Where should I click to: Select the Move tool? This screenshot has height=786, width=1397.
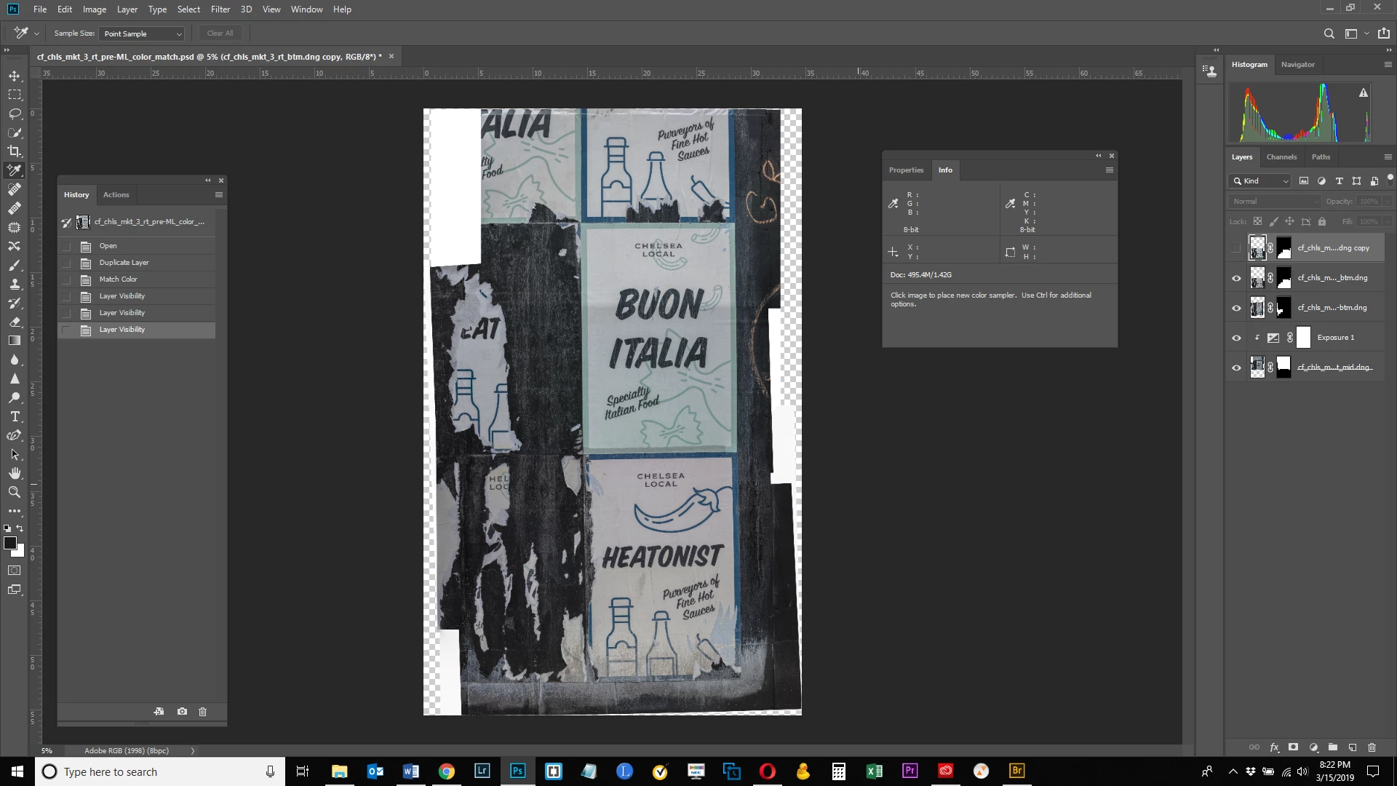click(x=15, y=76)
